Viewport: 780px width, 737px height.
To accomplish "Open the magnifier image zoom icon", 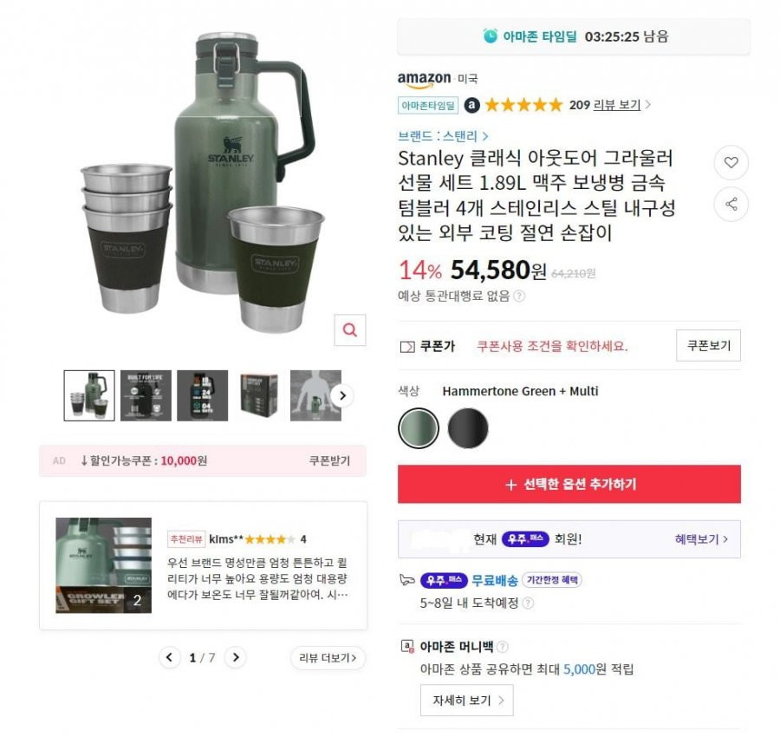I will pos(350,330).
